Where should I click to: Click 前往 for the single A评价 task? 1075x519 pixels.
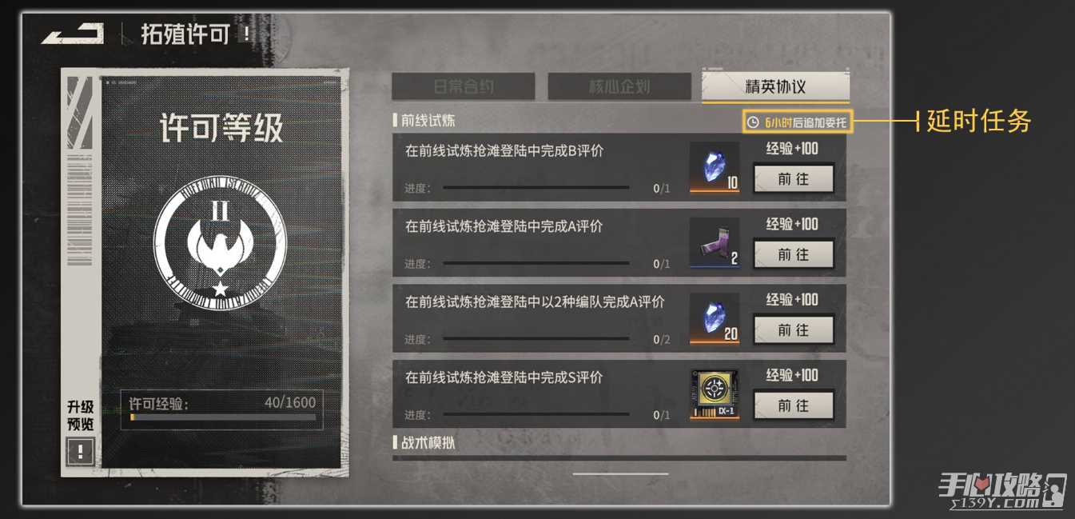pyautogui.click(x=794, y=254)
